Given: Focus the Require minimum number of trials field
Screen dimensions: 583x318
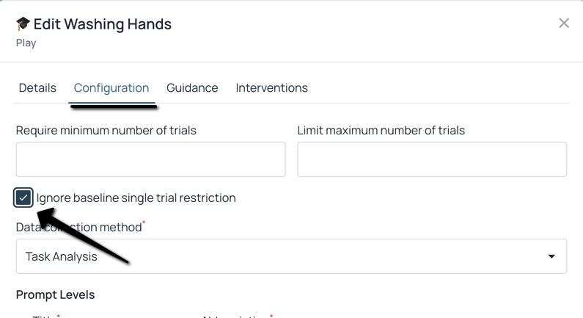Looking at the screenshot, I should [150, 159].
